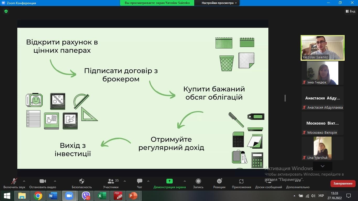The height and width of the screenshot is (201, 358).
Task: Expand audio options arrow beside microphone
Action: pos(24,181)
